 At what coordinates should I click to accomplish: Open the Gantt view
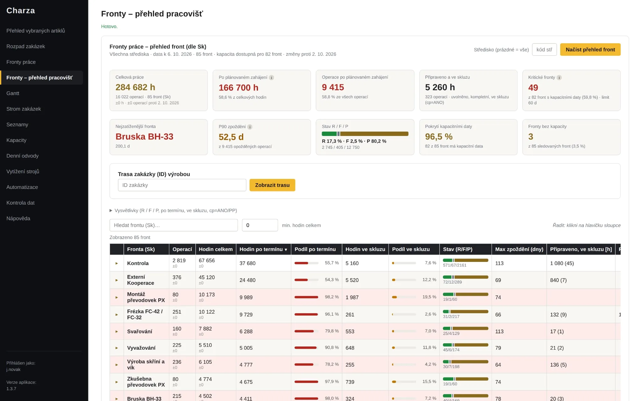coord(42,93)
